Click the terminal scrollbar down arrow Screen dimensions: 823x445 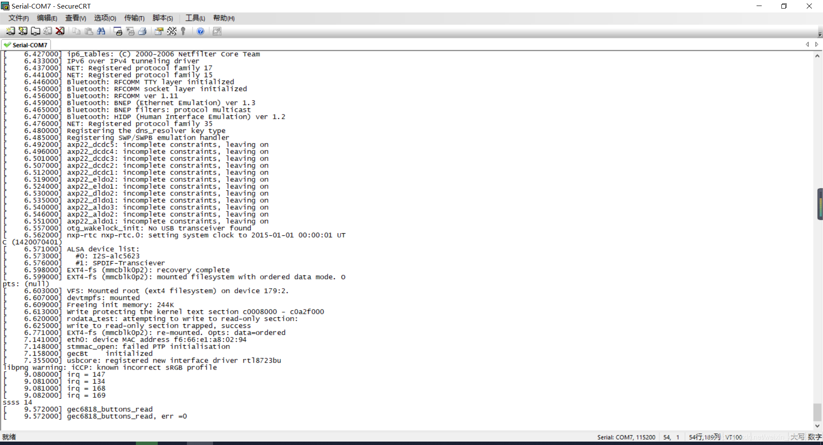click(817, 426)
